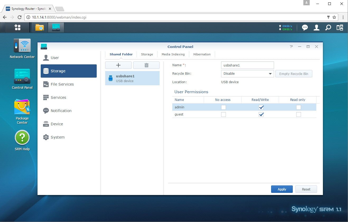
Task: Open File Services in the sidebar
Action: click(69, 84)
